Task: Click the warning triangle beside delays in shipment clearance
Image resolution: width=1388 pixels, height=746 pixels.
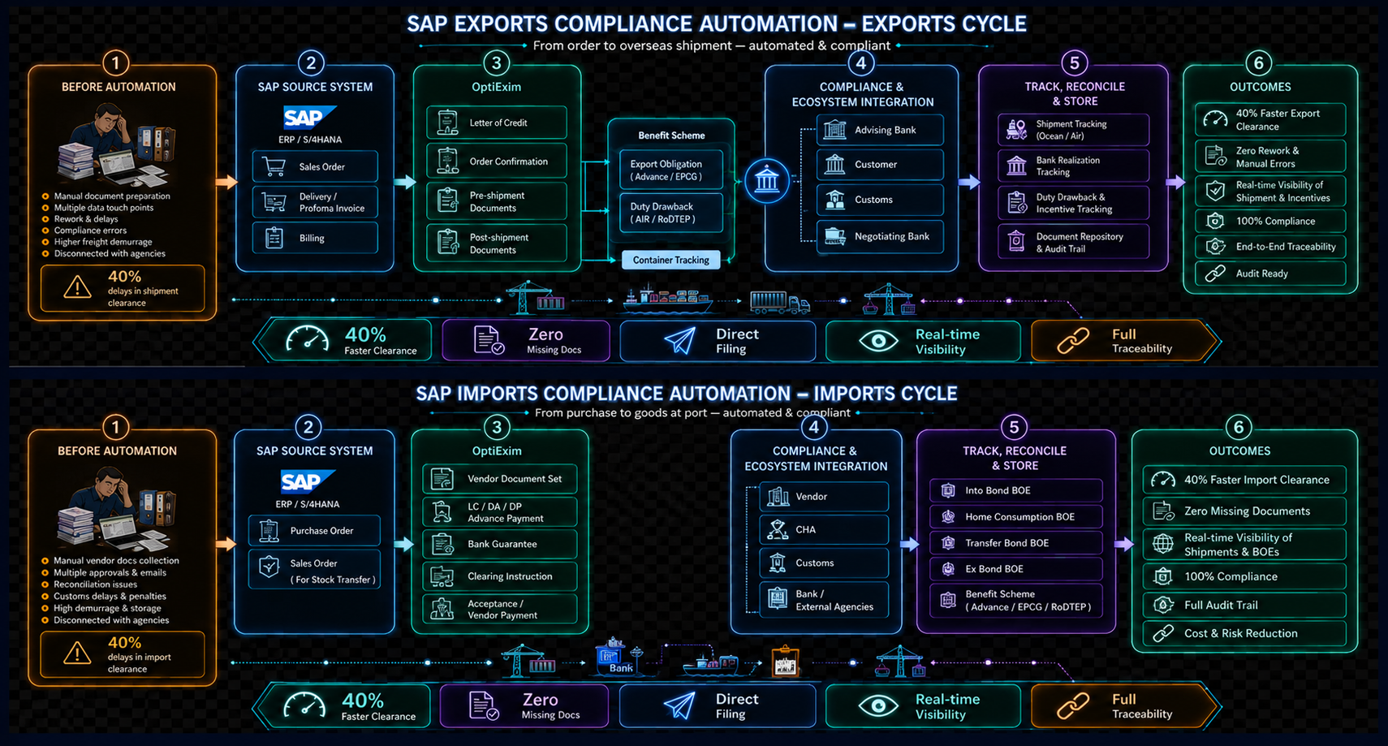Action: click(x=77, y=287)
